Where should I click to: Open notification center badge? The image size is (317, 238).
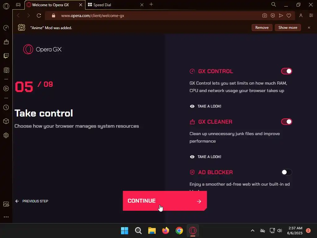(308, 231)
